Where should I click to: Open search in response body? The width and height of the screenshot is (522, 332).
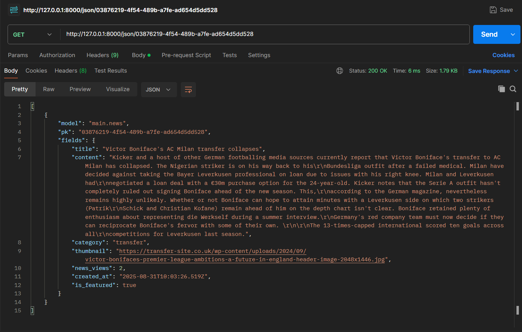click(513, 89)
